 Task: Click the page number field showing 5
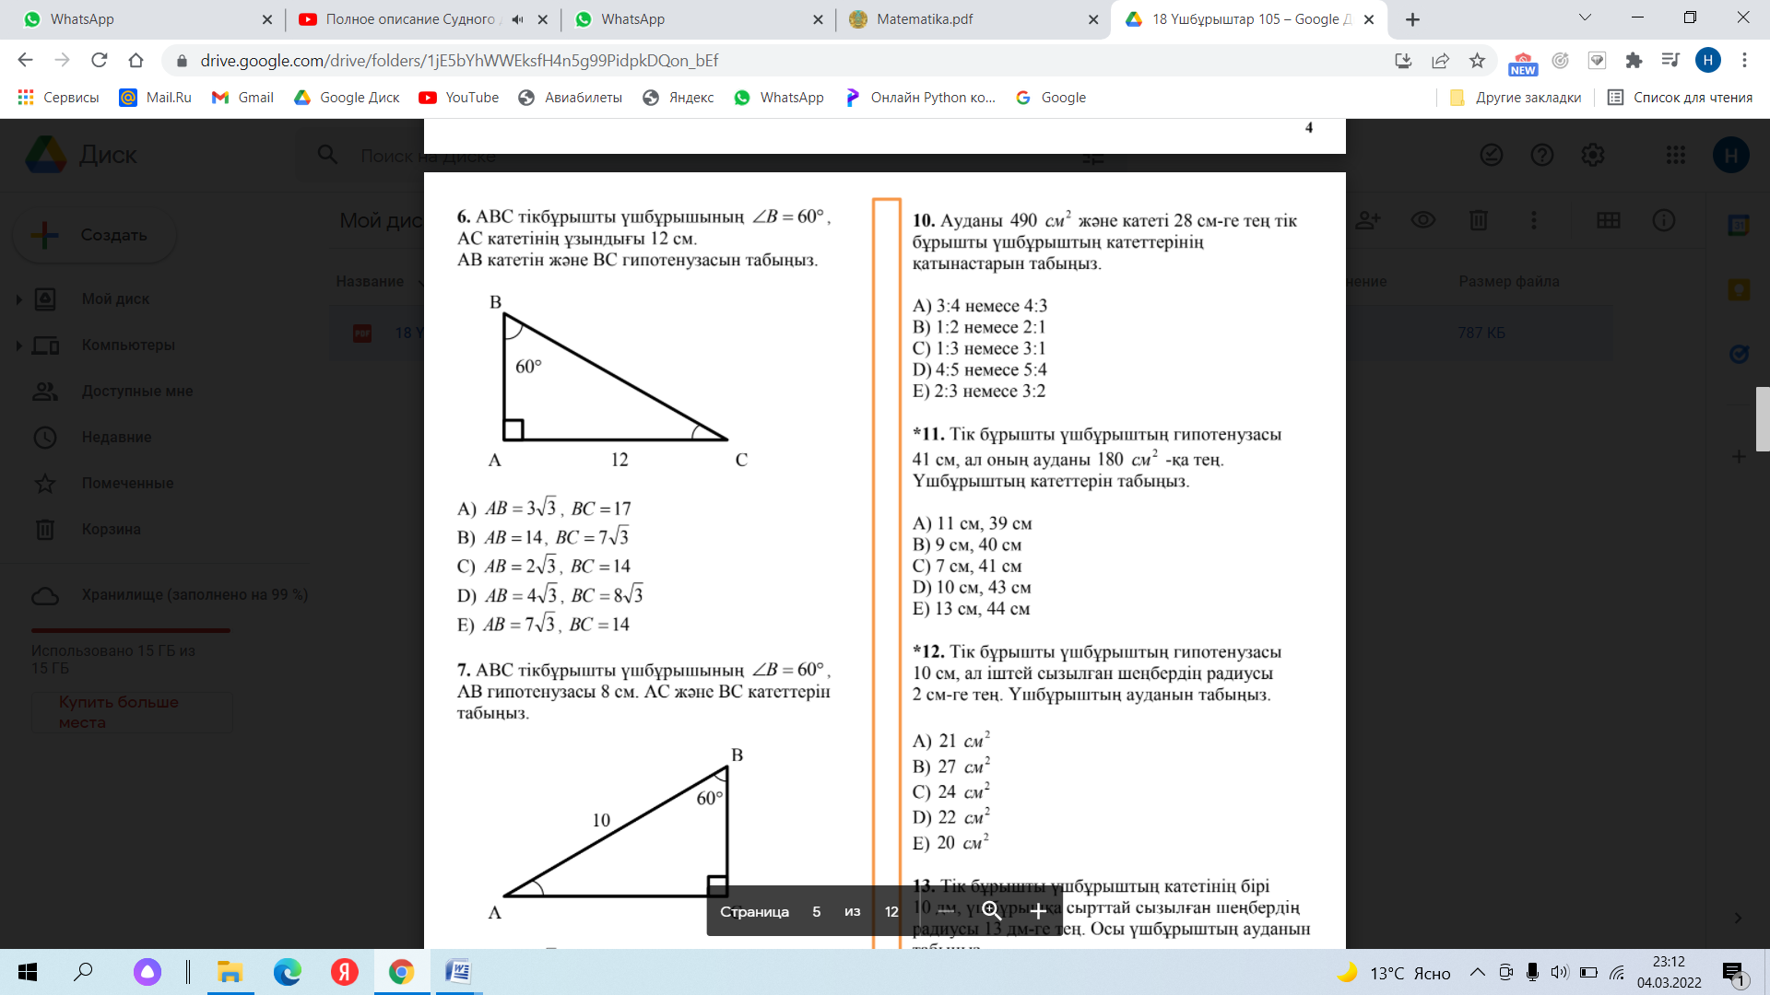(x=816, y=911)
